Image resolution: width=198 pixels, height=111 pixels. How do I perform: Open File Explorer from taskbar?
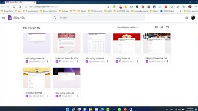coord(91,109)
